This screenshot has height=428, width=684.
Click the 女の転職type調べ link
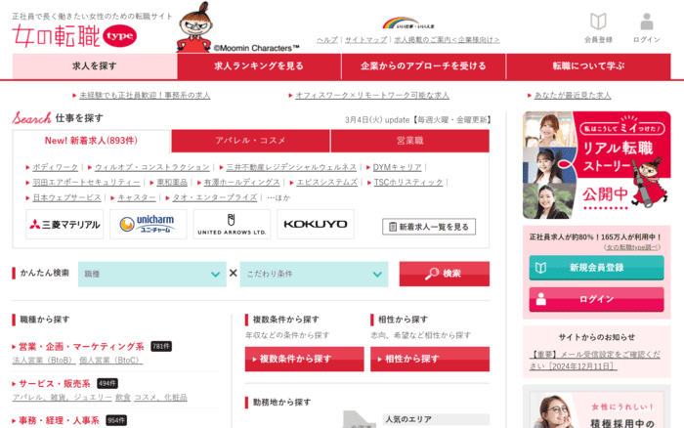(x=631, y=247)
